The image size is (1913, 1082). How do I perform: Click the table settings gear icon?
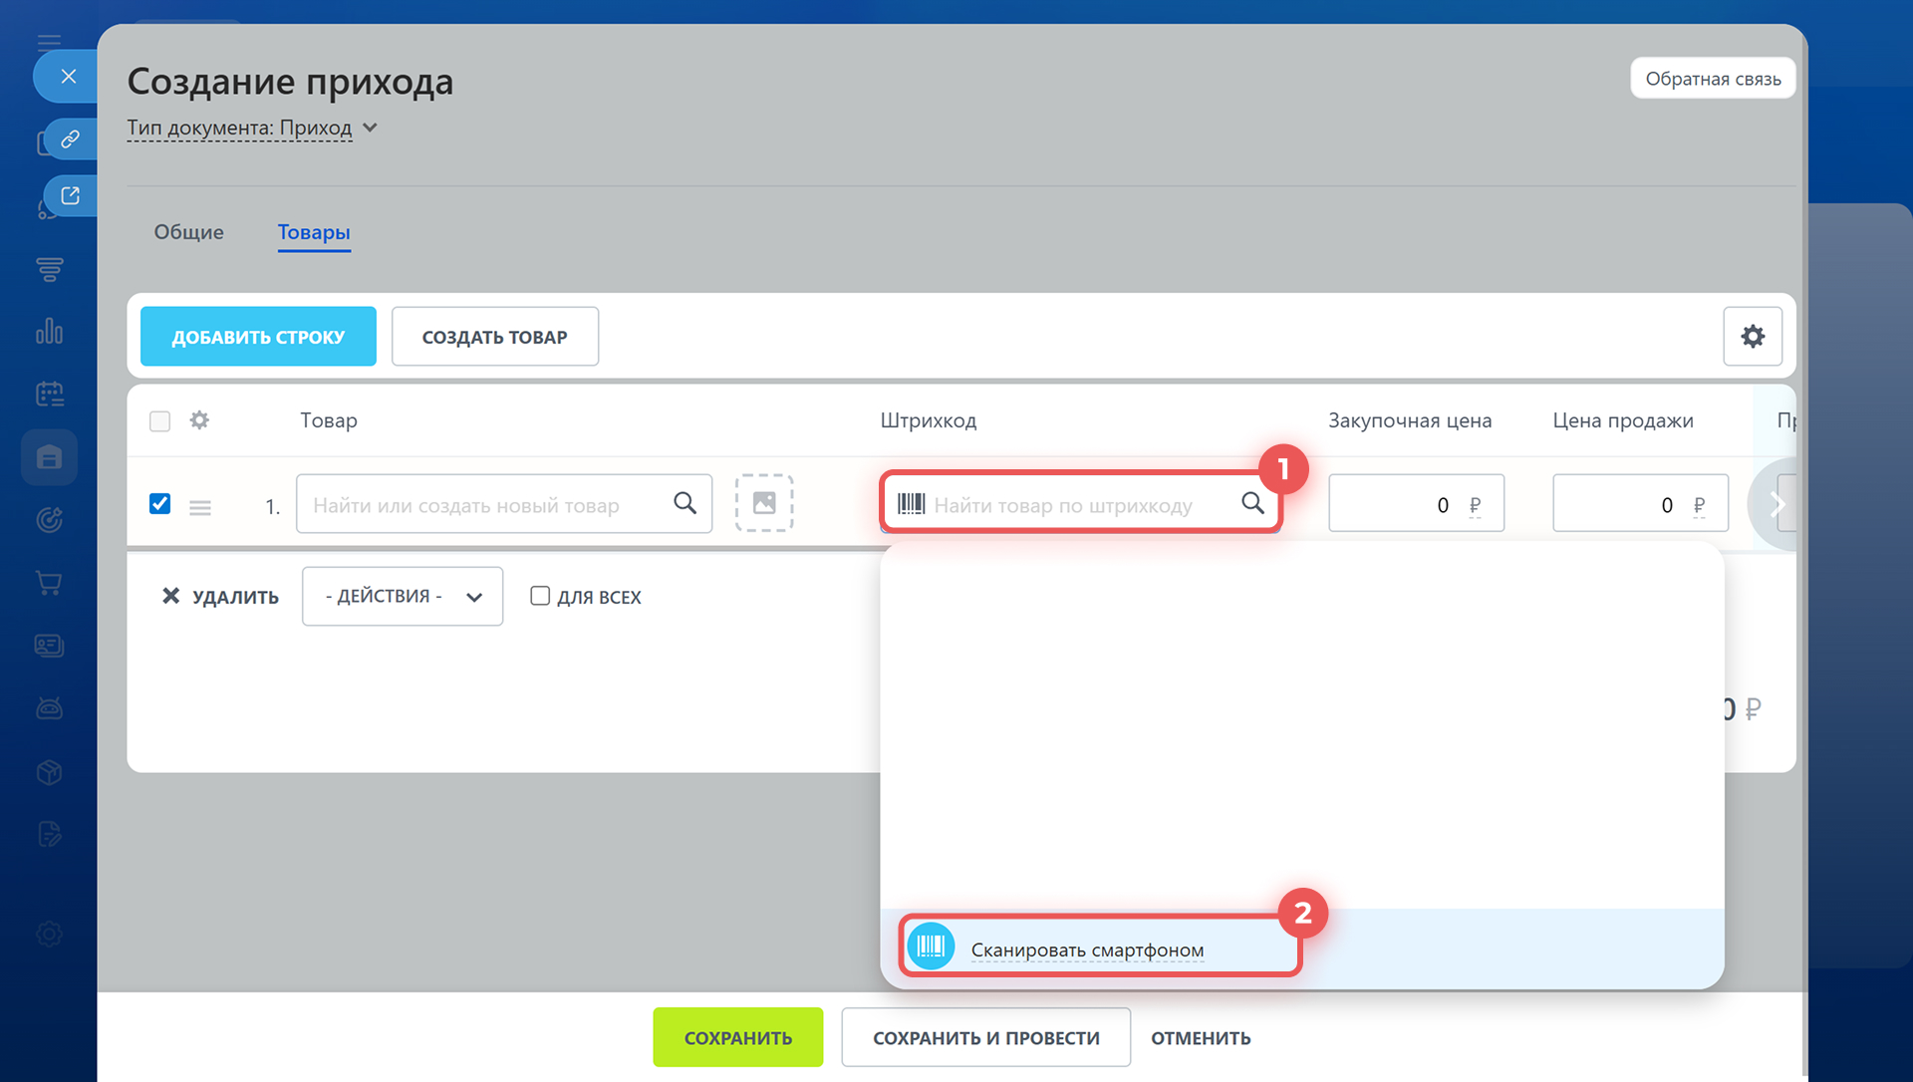point(1753,337)
